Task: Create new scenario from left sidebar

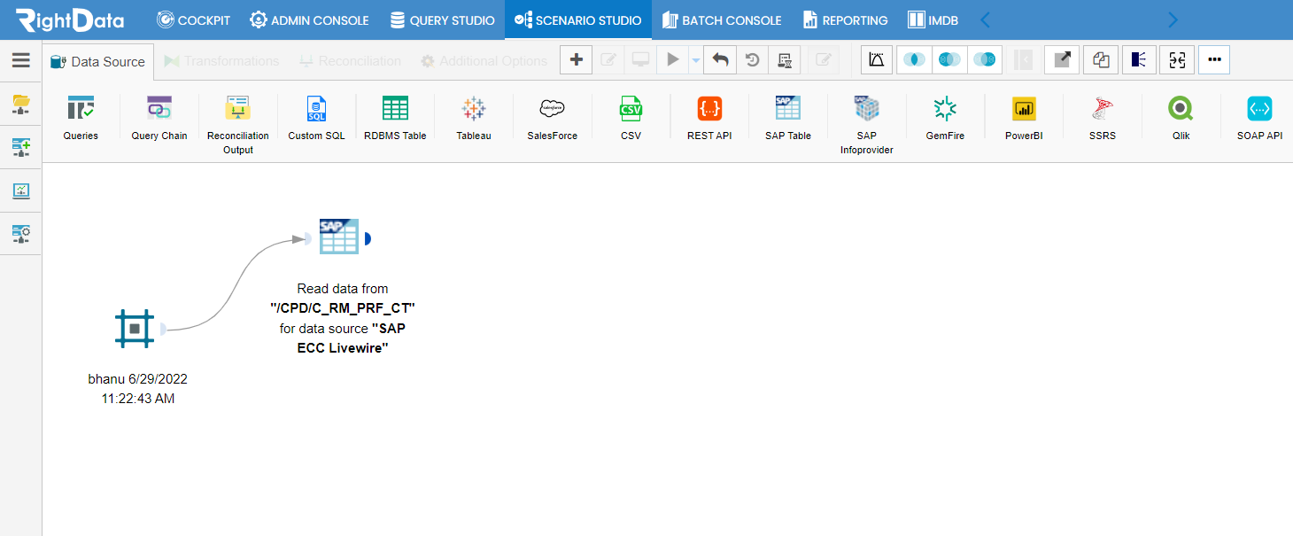Action: (x=21, y=147)
